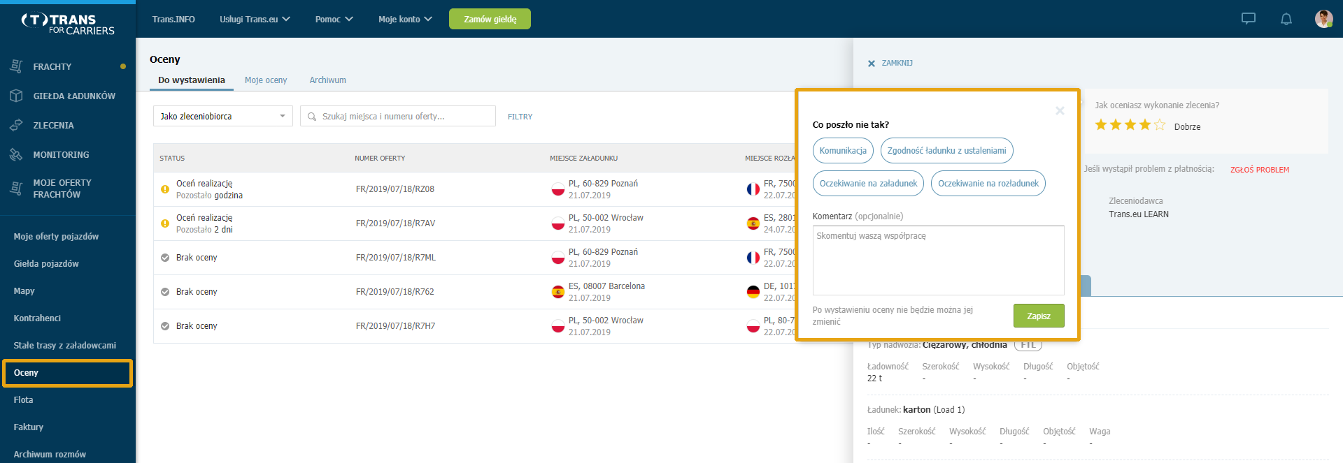1343x463 pixels.
Task: Click offer number FR/2019/07/18/RZ08
Action: 395,189
